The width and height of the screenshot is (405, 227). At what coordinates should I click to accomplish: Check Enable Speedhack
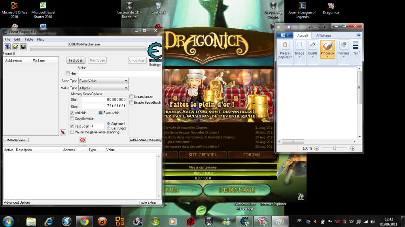(131, 102)
